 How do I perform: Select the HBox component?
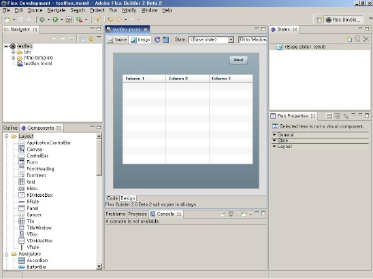click(x=32, y=189)
